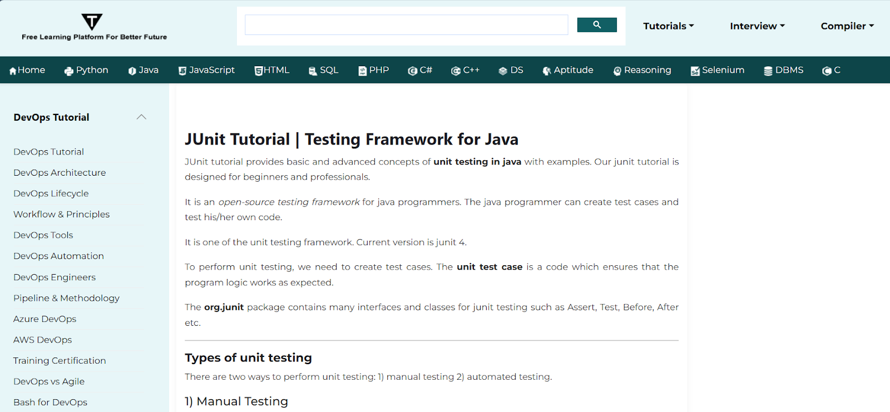
Task: Go to Home in navigation bar
Action: click(x=31, y=70)
